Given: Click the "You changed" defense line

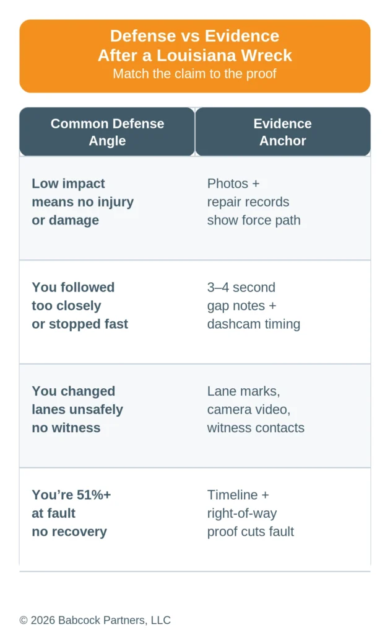Looking at the screenshot, I should (x=73, y=391).
